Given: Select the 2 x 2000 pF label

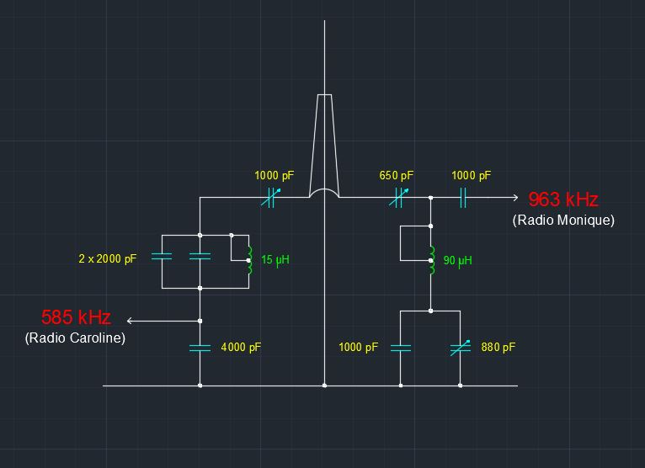Looking at the screenshot, I should [107, 259].
